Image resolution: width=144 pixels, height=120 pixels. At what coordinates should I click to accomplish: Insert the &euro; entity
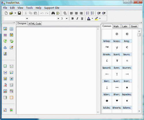click(127, 54)
